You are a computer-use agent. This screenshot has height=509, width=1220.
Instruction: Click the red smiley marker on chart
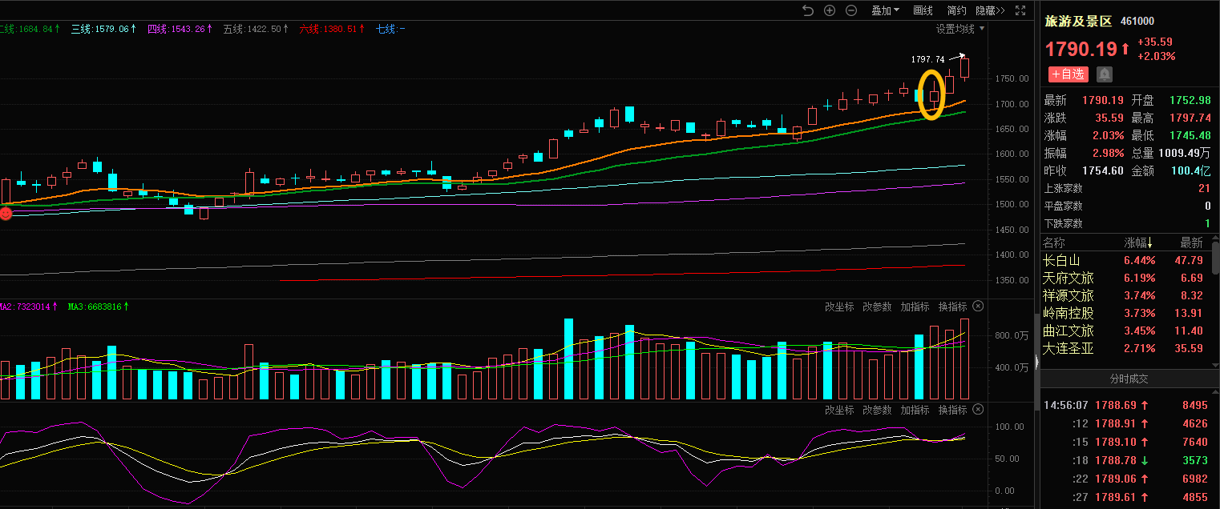click(5, 213)
